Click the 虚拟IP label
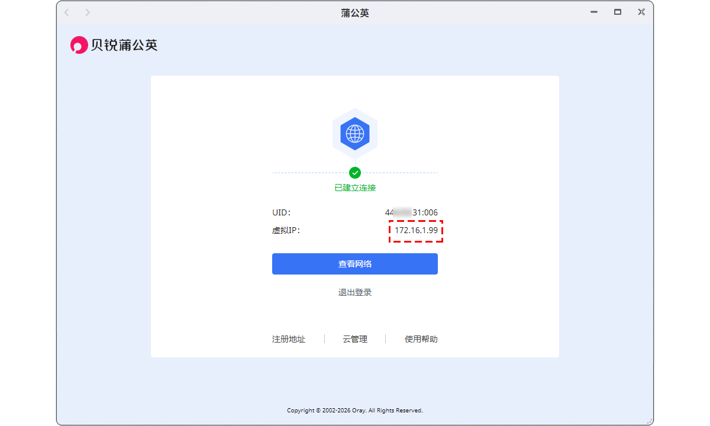 (286, 230)
